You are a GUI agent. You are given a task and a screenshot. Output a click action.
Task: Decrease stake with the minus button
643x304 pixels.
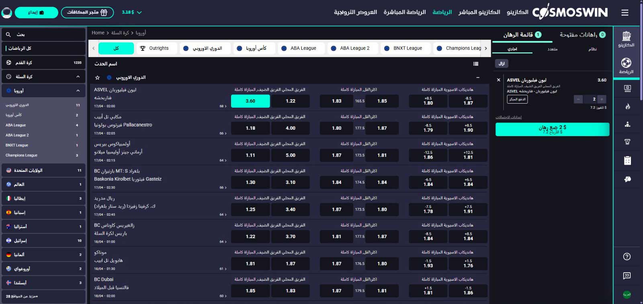point(578,99)
